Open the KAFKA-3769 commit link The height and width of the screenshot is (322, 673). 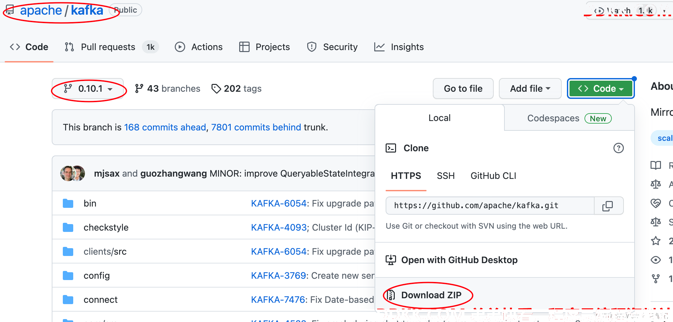click(279, 275)
